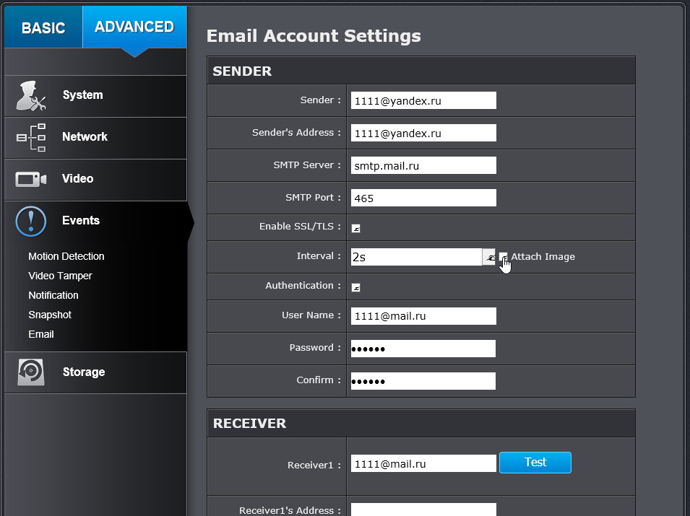Go to Video Tamper settings
690x516 pixels.
click(60, 276)
